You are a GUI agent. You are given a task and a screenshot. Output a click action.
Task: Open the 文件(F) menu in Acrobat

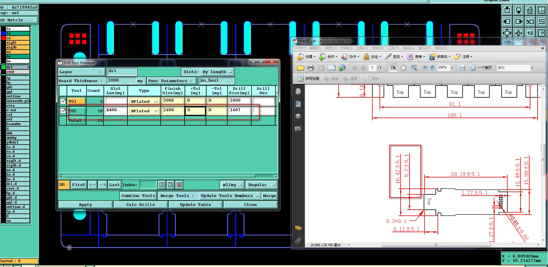coord(300,48)
